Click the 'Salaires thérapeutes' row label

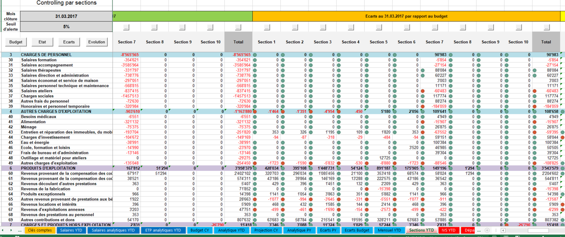click(x=41, y=70)
